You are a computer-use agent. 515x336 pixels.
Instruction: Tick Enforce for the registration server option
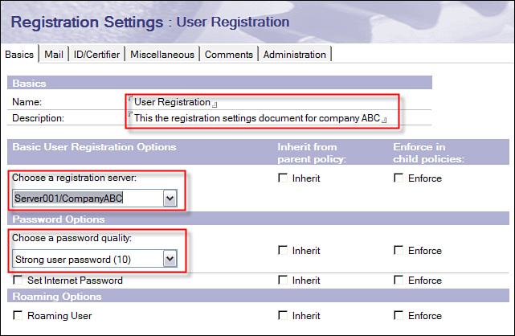tap(399, 178)
